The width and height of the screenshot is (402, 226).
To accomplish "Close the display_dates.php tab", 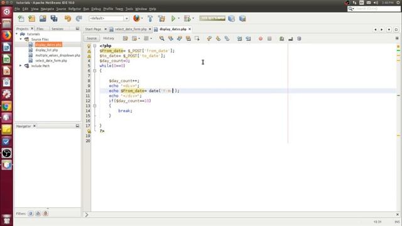I will tap(190, 30).
